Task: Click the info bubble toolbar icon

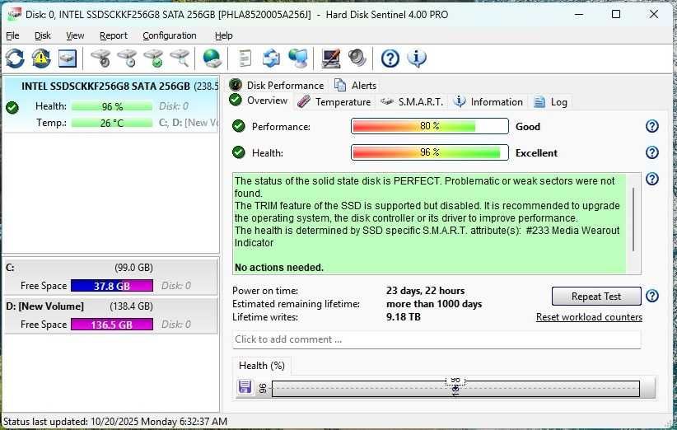Action: [417, 58]
